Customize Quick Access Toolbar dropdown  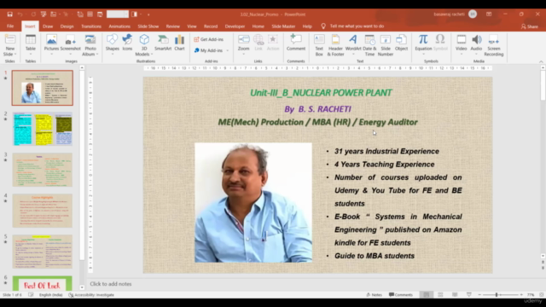pyautogui.click(x=148, y=14)
